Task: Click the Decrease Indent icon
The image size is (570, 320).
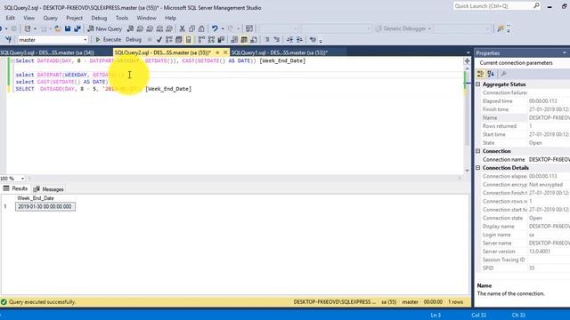Action: (289, 39)
